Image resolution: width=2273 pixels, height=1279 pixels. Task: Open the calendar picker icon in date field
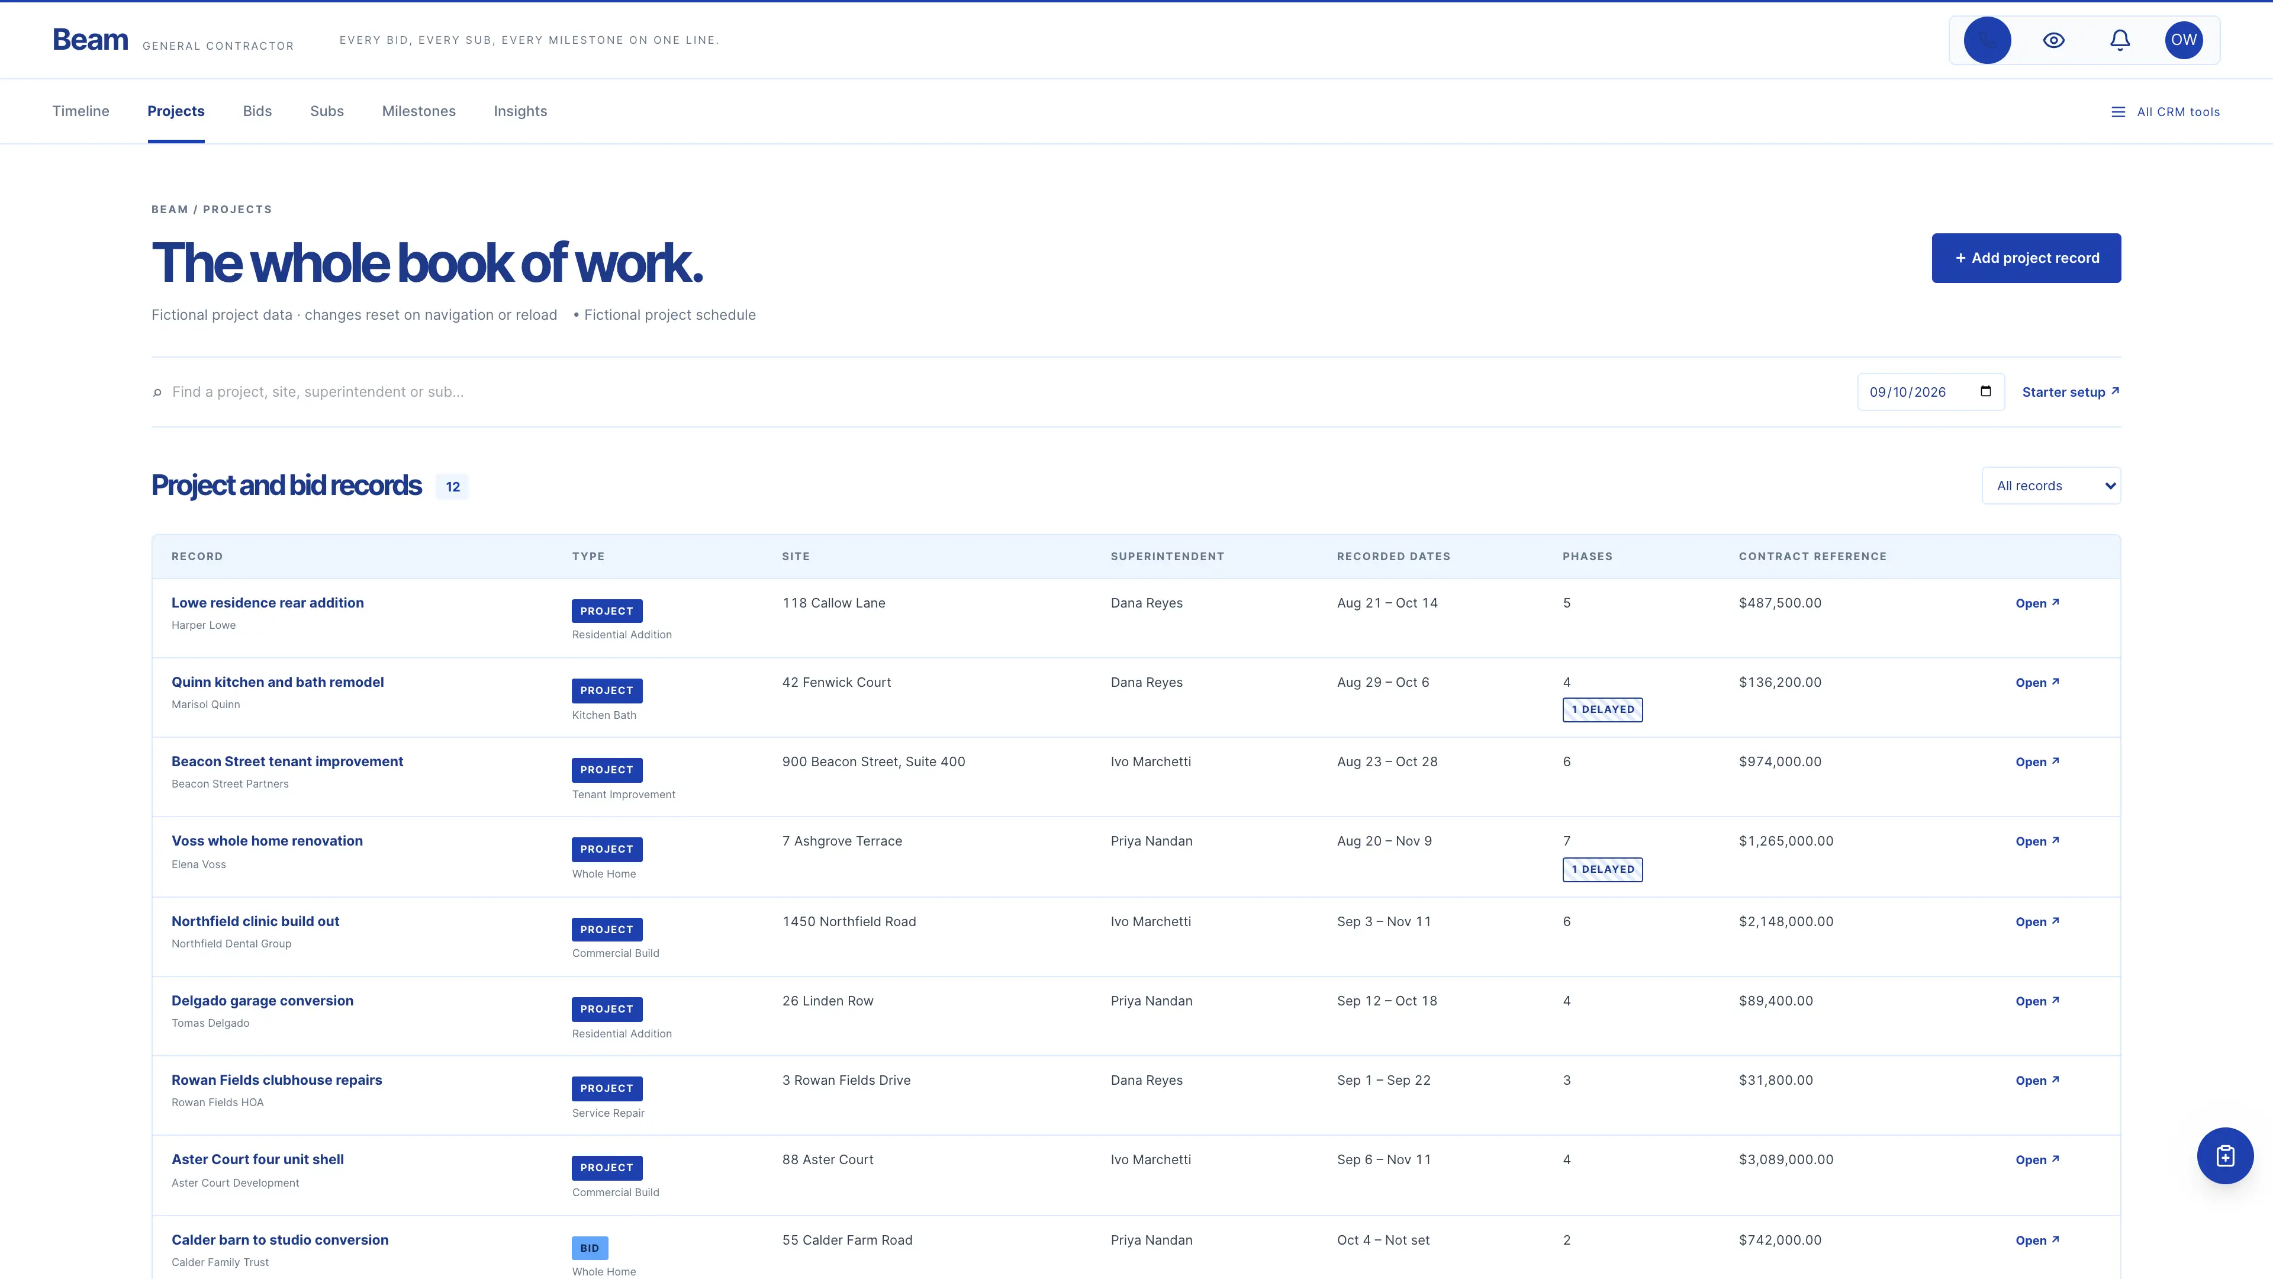pos(1985,391)
